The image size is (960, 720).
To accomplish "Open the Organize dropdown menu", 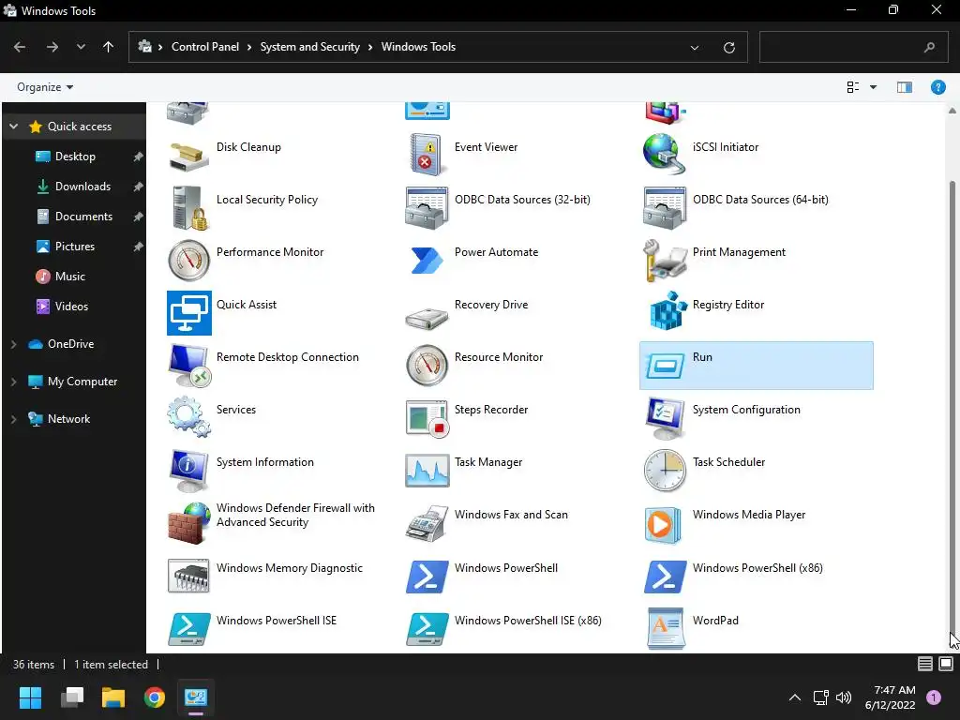I will (45, 87).
